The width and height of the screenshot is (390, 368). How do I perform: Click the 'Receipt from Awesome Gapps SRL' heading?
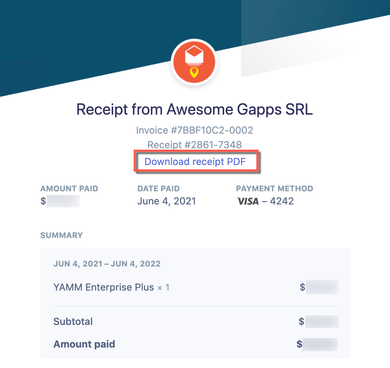[195, 110]
